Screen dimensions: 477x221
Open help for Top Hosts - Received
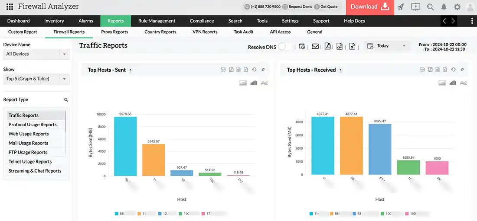[340, 70]
